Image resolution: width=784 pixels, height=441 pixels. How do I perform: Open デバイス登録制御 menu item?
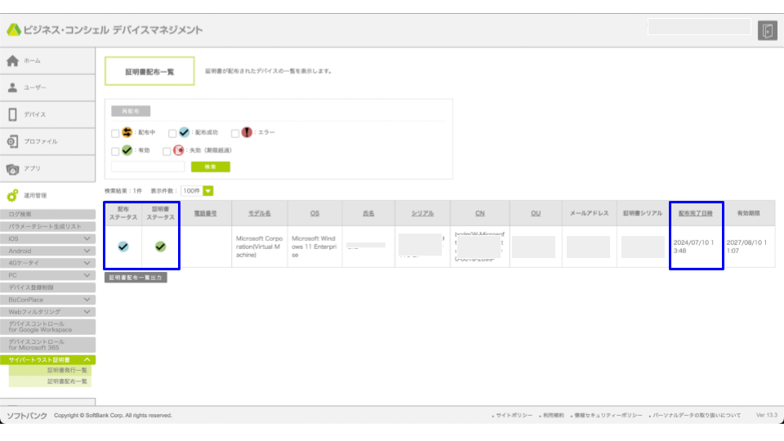[47, 287]
